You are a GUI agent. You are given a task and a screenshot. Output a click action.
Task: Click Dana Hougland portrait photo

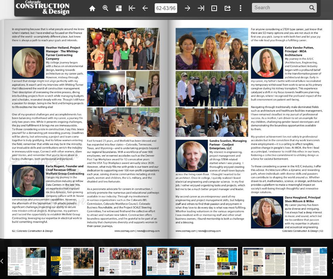pyautogui.click(x=267, y=212)
